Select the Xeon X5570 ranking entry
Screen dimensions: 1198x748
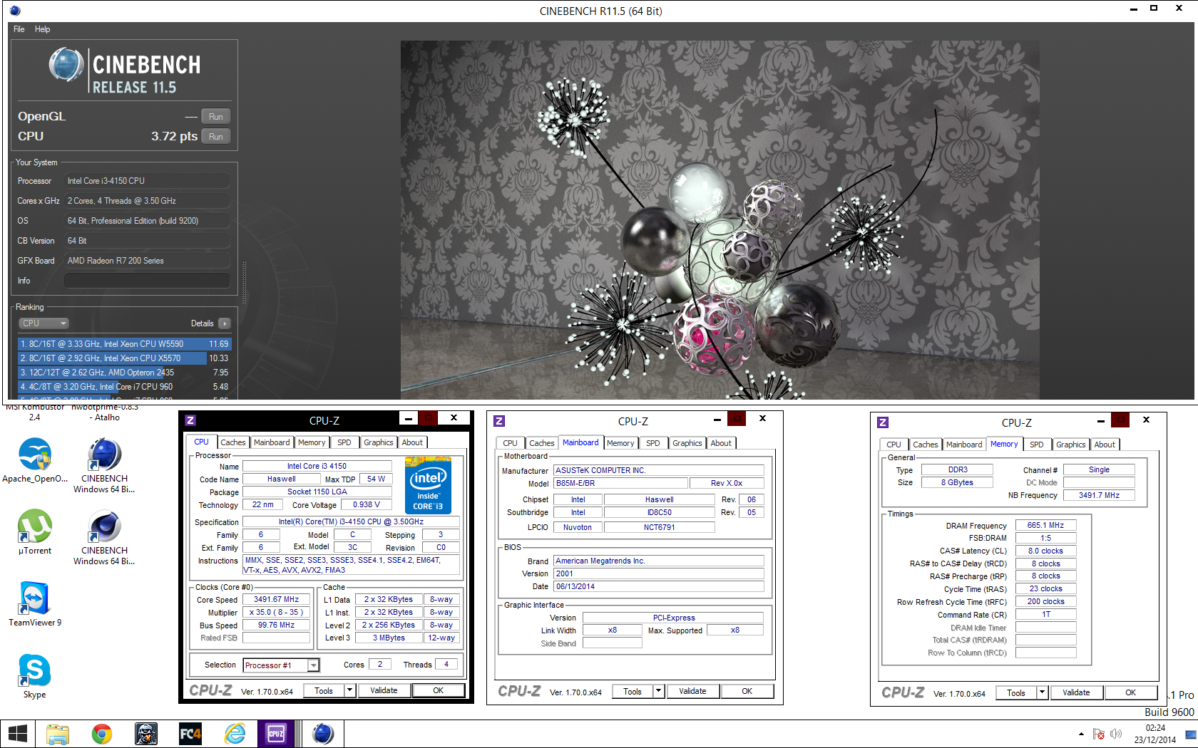124,358
